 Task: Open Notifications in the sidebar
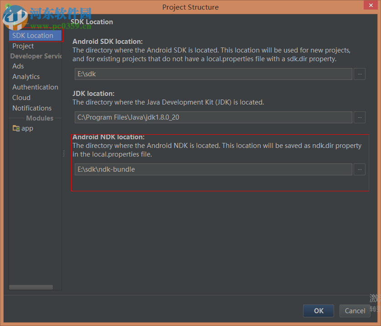(x=32, y=108)
